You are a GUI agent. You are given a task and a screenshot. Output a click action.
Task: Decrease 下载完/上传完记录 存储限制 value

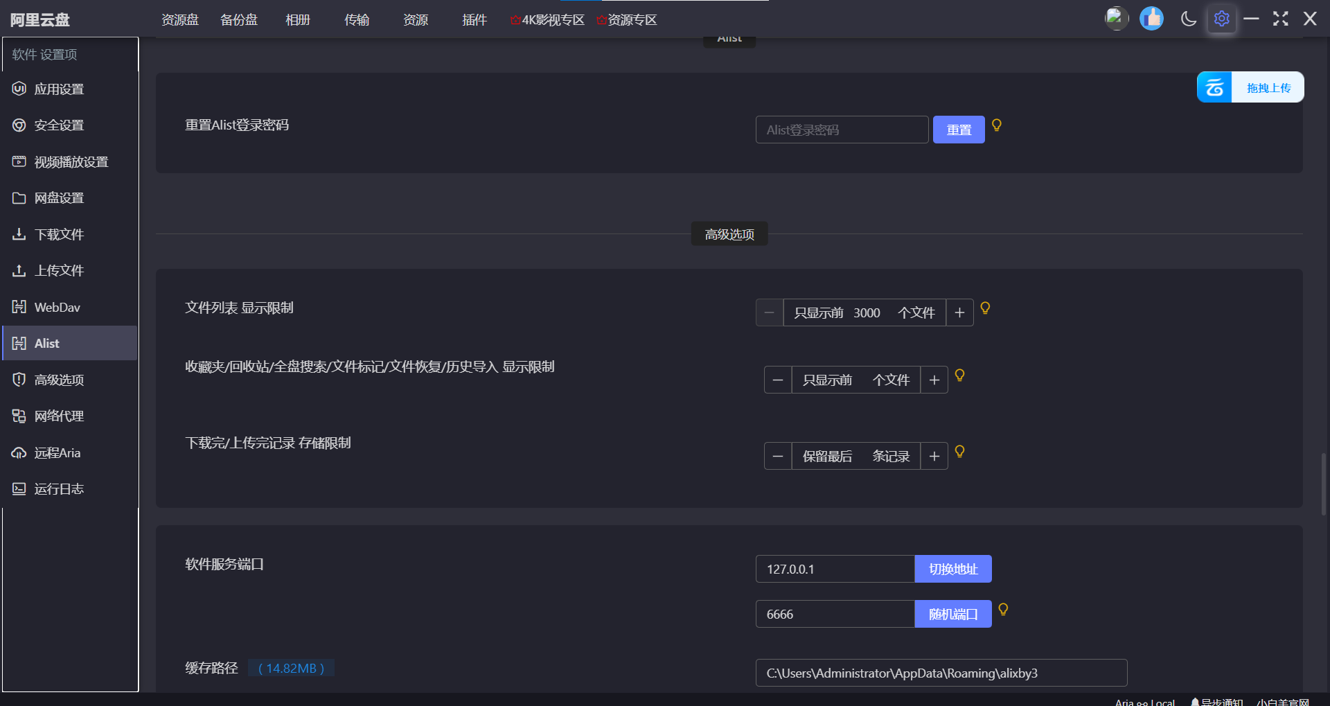[x=778, y=456]
